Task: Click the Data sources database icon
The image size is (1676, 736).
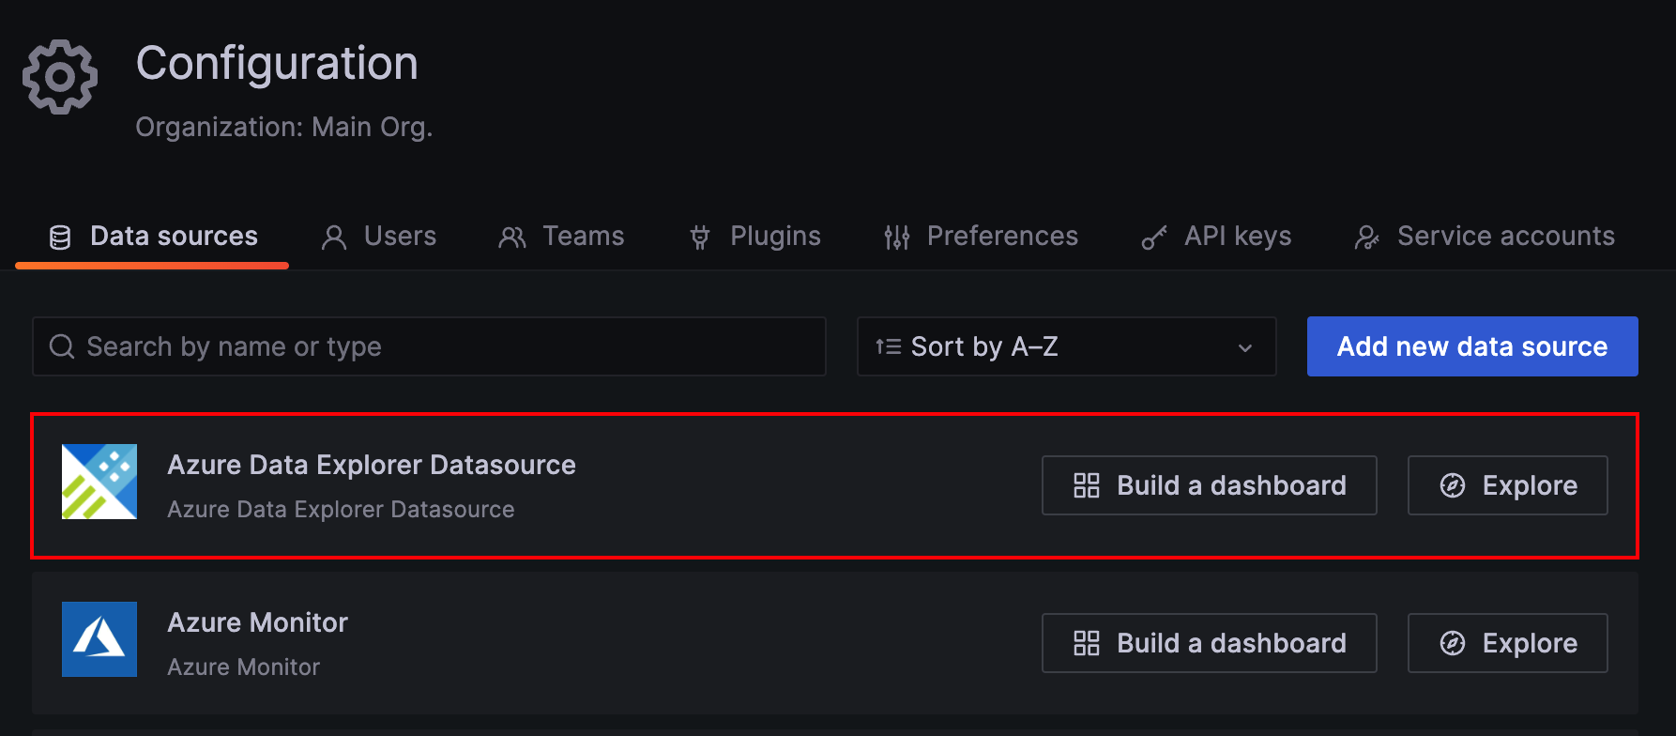Action: pyautogui.click(x=60, y=238)
